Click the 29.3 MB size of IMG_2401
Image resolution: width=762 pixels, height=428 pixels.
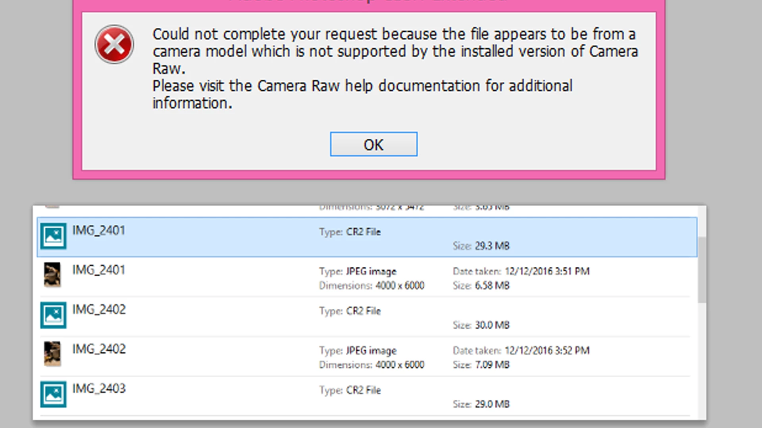pyautogui.click(x=492, y=246)
